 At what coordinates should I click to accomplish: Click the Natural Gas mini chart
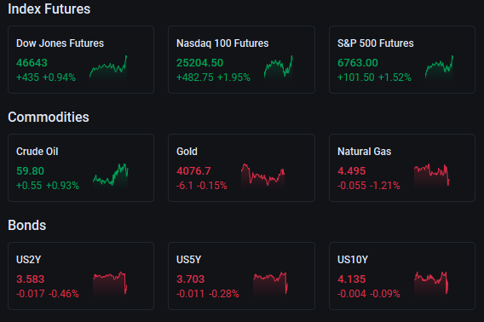431,176
